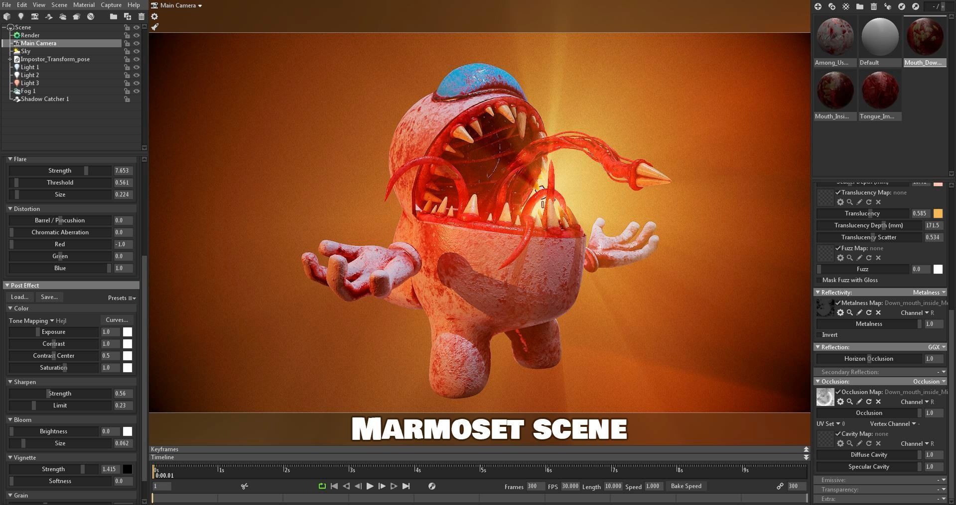Create a new material with plus icon
956x505 pixels.
click(x=818, y=6)
